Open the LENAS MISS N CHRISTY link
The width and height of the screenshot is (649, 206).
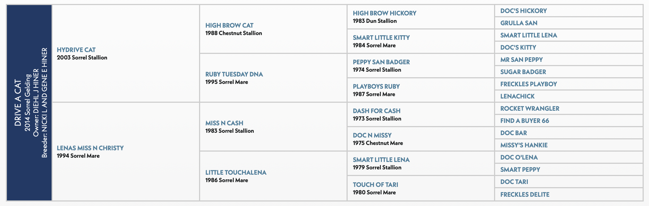click(x=90, y=148)
